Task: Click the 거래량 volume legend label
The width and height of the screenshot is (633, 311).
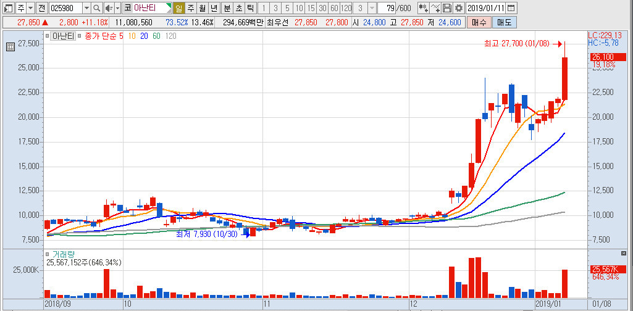Action: (62, 254)
